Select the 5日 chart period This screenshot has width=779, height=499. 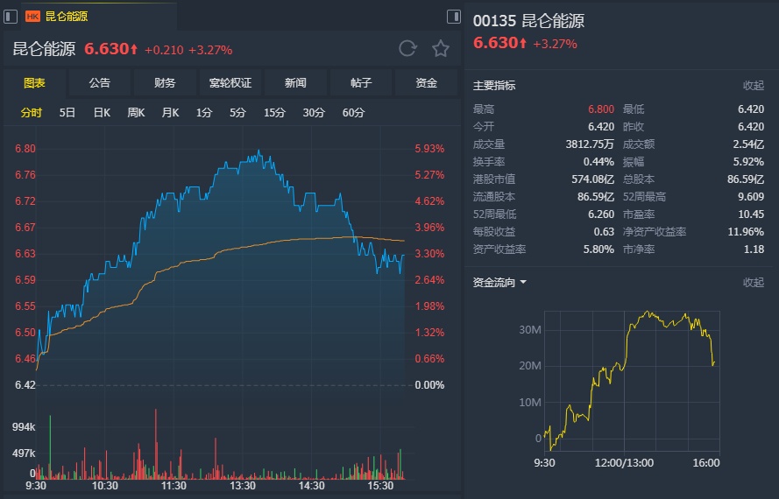coord(67,112)
